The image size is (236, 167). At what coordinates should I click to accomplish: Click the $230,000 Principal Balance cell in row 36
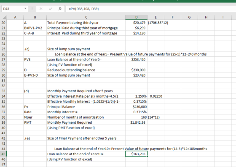click(137, 107)
